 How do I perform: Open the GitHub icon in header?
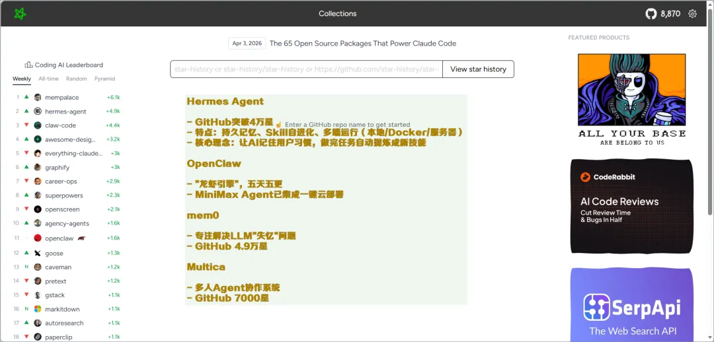(651, 14)
